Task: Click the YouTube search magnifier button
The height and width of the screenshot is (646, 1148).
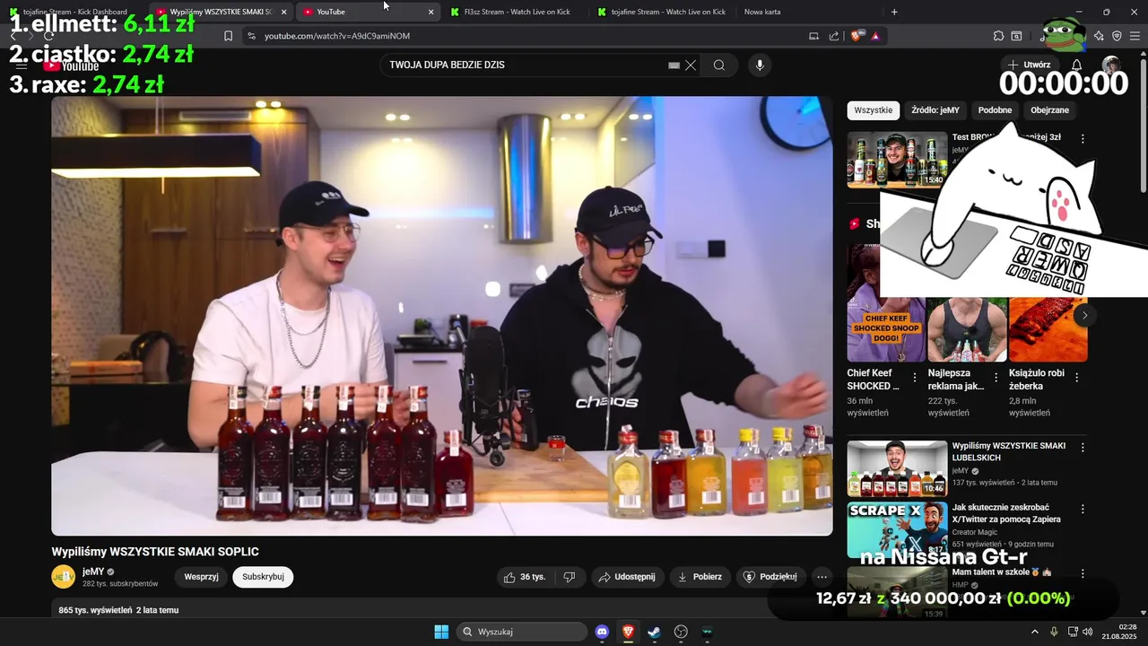Action: (718, 65)
